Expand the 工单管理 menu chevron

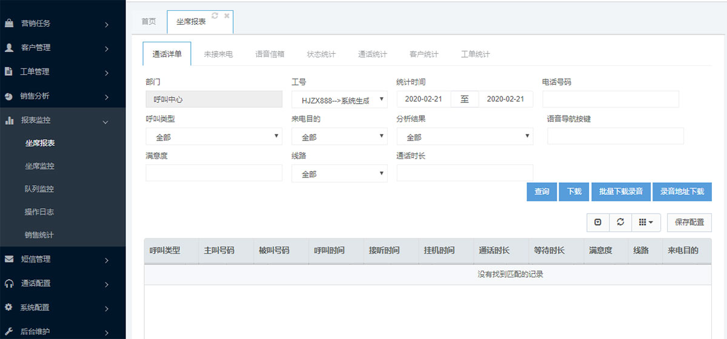click(x=106, y=73)
